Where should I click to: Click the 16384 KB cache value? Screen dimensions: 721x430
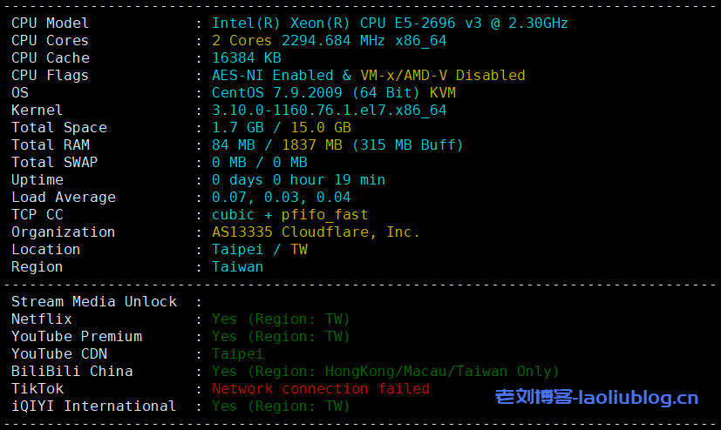[246, 58]
